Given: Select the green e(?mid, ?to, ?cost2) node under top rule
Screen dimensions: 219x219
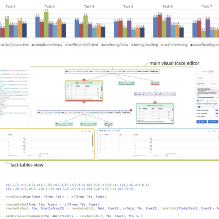Looking at the screenshot, I should point(127,83).
